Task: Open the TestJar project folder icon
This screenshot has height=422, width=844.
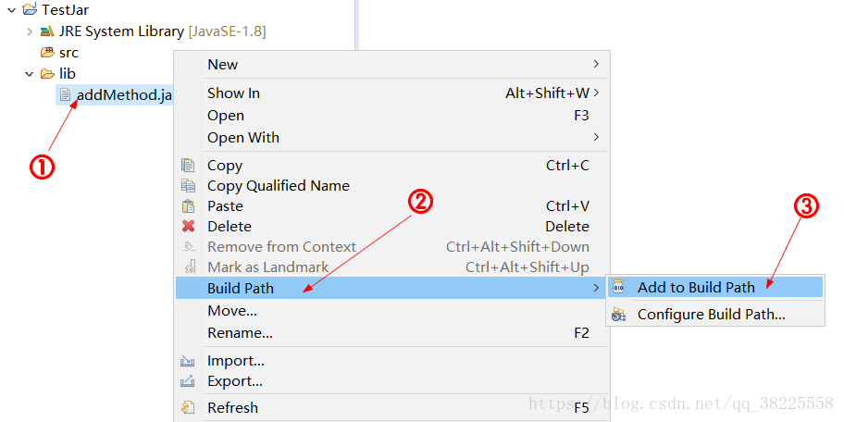Action: (x=30, y=9)
